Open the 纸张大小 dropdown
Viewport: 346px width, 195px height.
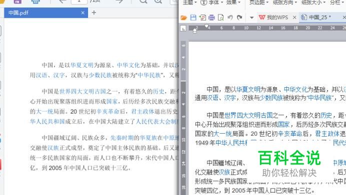point(313,2)
